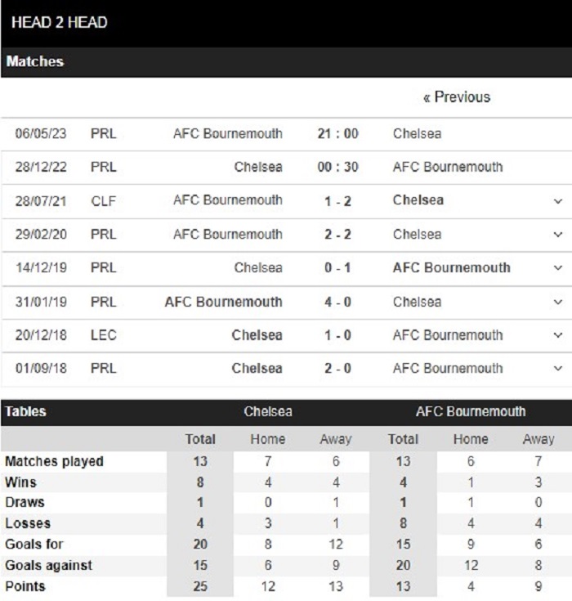Open the Matches section header
The width and height of the screenshot is (572, 601).
click(35, 62)
